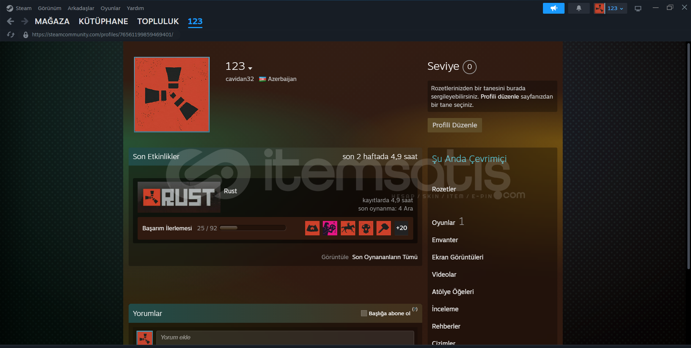The image size is (691, 348).
Task: Click the horse rider achievement icon
Action: tap(348, 228)
